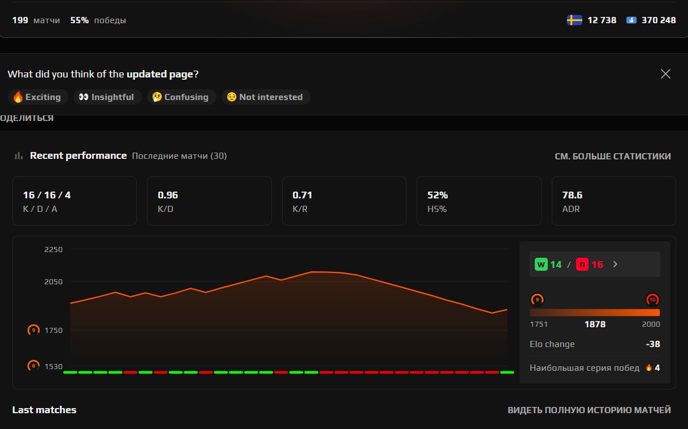Open СМ. БОЛЬШЕ СТАТИСТИКИ link
Viewport: 688px width, 429px height.
pyautogui.click(x=613, y=156)
